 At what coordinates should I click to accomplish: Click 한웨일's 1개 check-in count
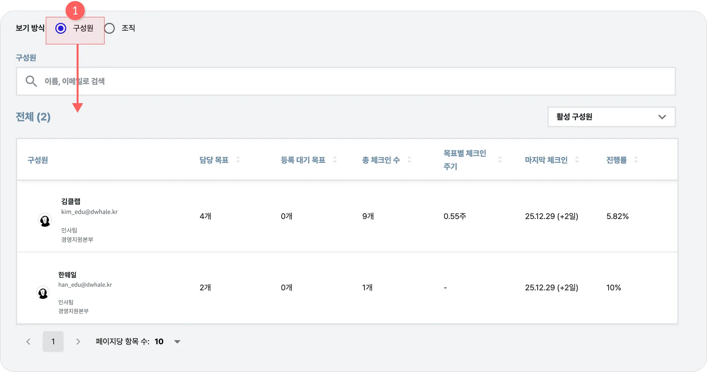point(367,288)
